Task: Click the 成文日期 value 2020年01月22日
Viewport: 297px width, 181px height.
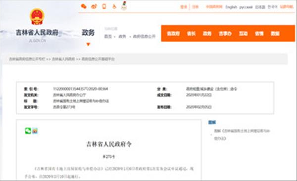Action: 198,95
